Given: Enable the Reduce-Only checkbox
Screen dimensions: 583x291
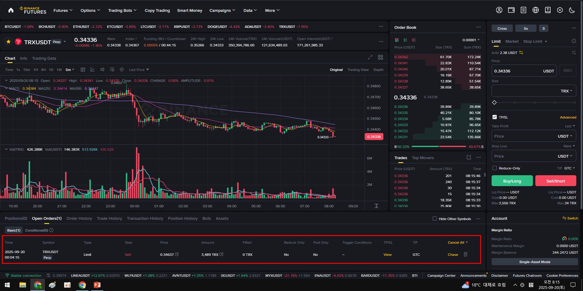Looking at the screenshot, I should (x=494, y=168).
